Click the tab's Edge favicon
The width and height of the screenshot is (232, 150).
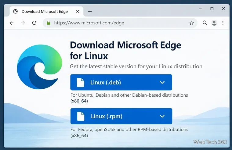[x=15, y=11]
